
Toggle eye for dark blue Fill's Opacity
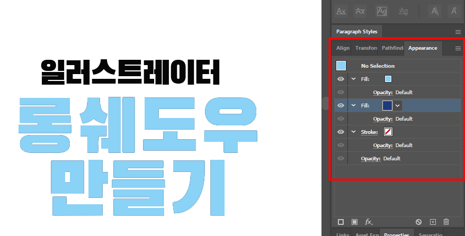(x=341, y=119)
